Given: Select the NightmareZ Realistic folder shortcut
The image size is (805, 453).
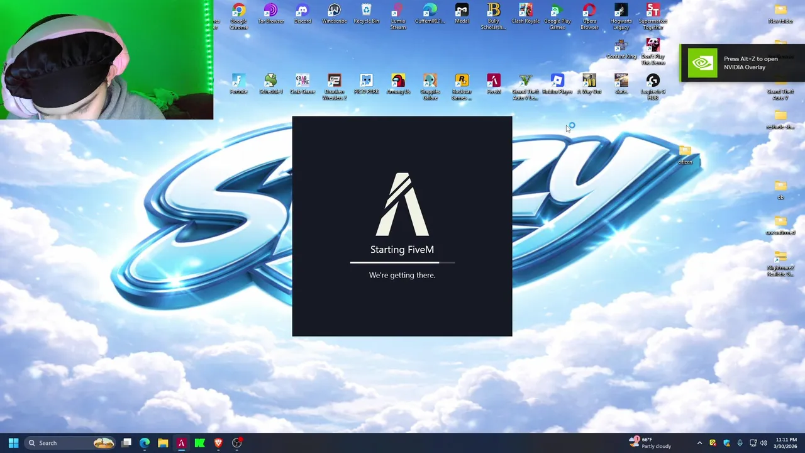Looking at the screenshot, I should pos(780,264).
